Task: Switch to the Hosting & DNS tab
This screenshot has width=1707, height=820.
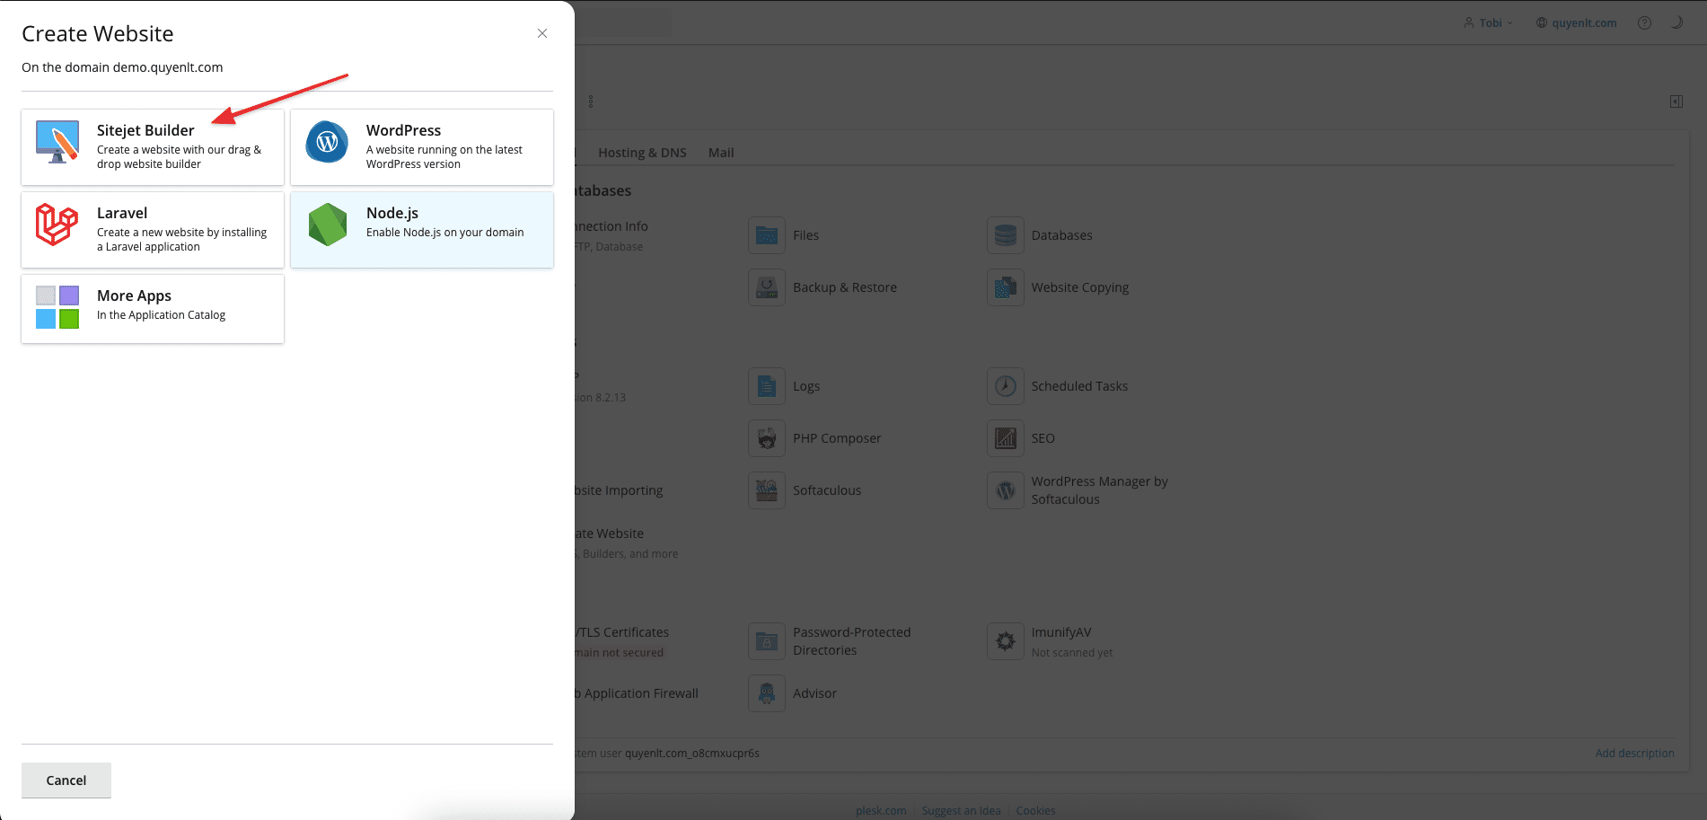Action: point(642,153)
